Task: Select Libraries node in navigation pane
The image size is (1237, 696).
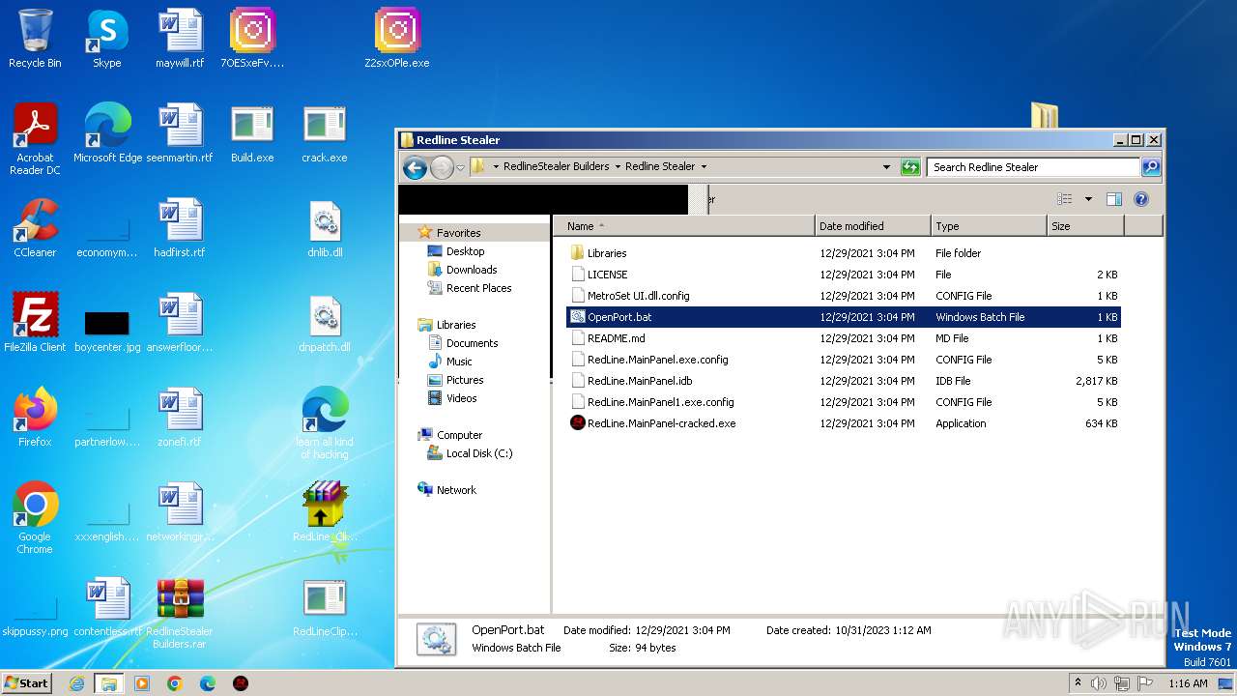Action: (x=455, y=325)
